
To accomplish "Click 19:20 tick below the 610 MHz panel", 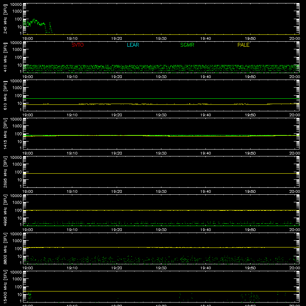I will click(117, 115).
